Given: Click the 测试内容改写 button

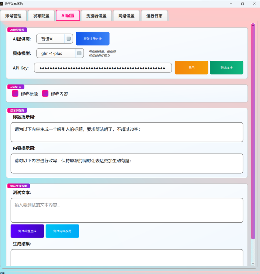Looking at the screenshot, I should point(62,231).
